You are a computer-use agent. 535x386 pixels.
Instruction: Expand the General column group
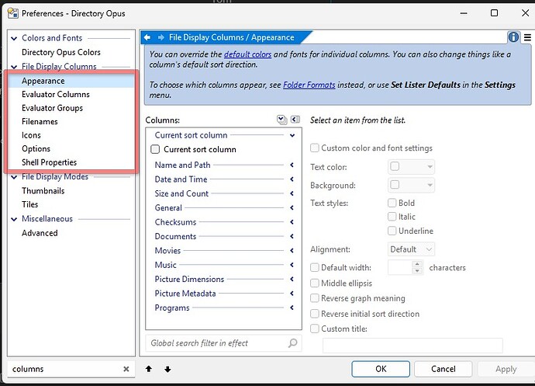pos(292,207)
